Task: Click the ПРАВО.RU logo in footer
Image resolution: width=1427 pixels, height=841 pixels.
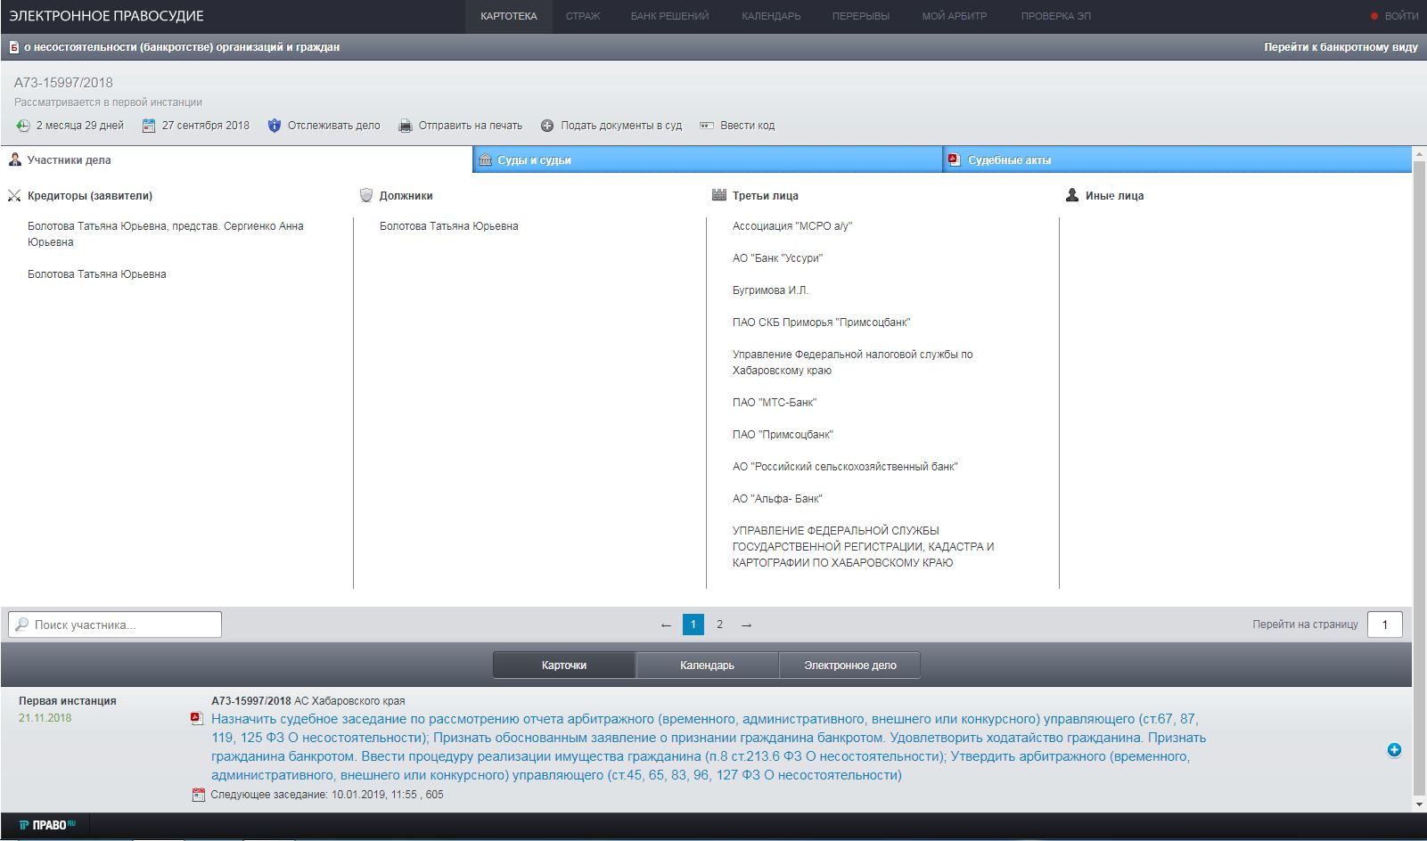Action: [47, 825]
